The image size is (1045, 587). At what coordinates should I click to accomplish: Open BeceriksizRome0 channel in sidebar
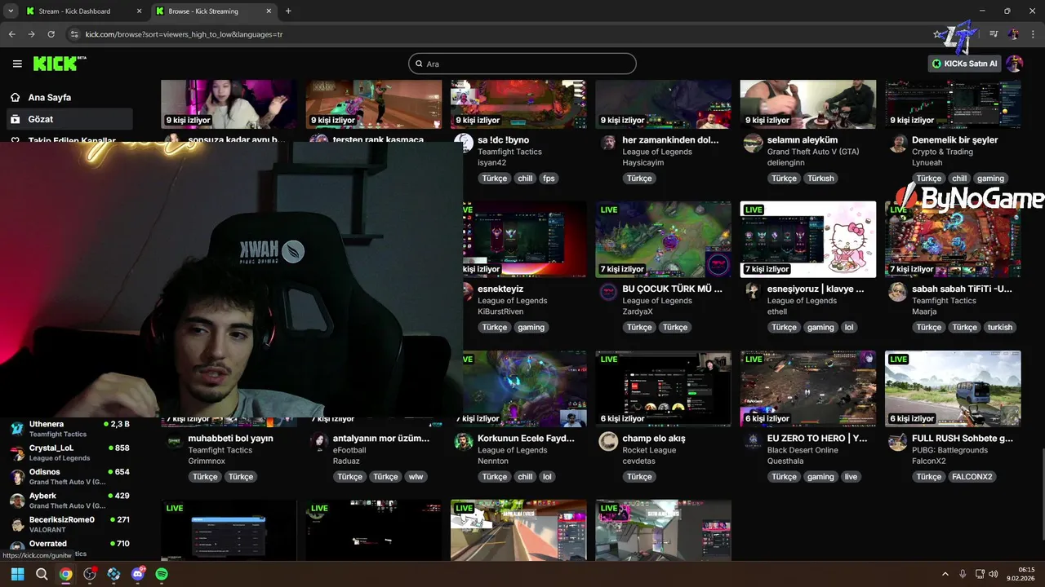tap(69, 523)
